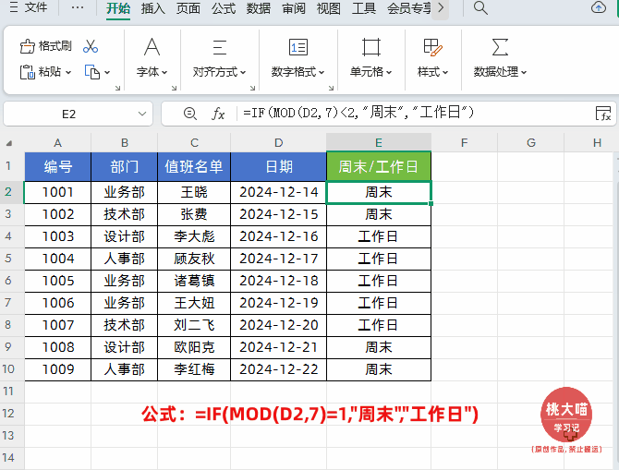
Task: Click the zoom magnifier icon in formula bar
Action: pyautogui.click(x=190, y=114)
